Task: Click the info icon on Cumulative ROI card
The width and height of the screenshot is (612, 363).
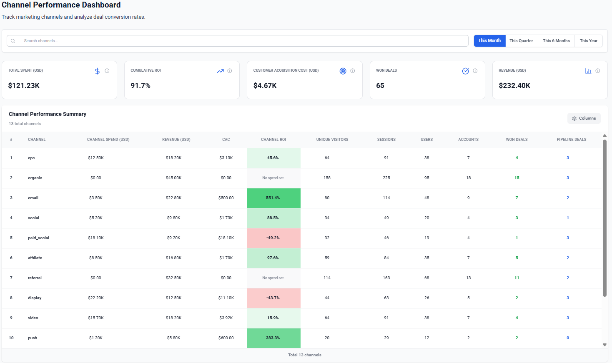Action: click(230, 71)
